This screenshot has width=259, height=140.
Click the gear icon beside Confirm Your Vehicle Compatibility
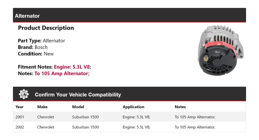(24, 94)
